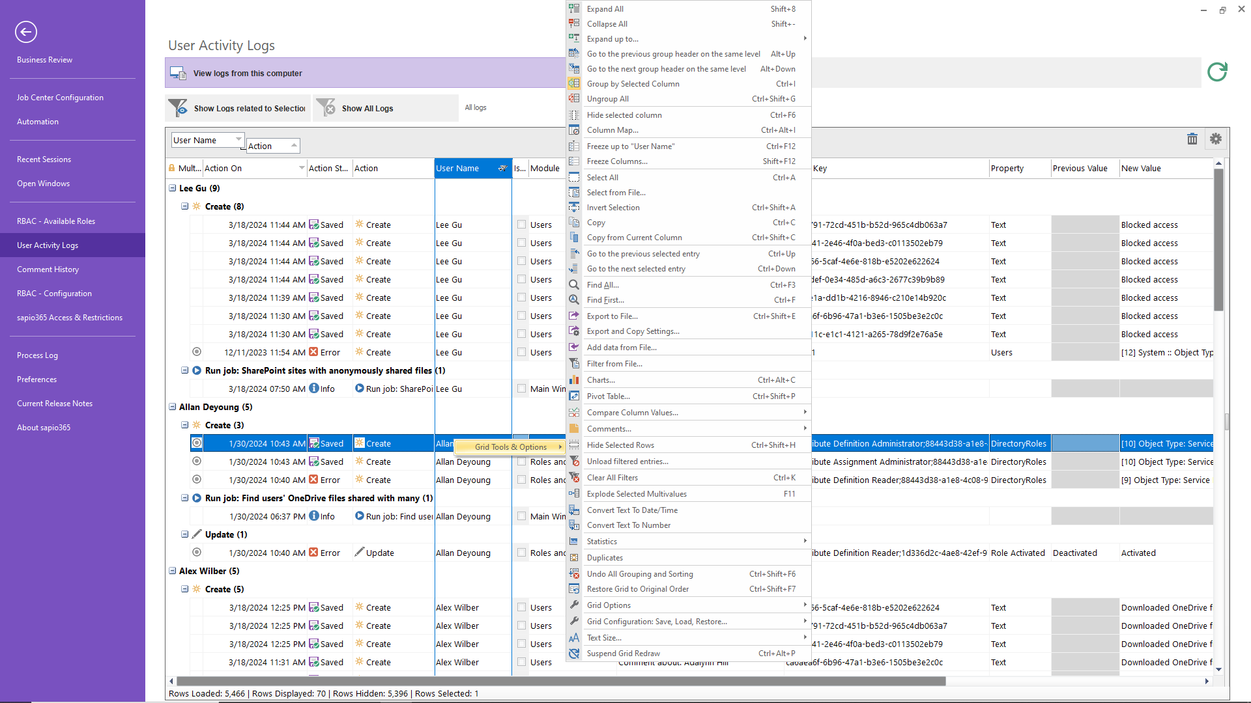Collapse the Allan Deyoung Create (3) subgroup

coord(185,425)
